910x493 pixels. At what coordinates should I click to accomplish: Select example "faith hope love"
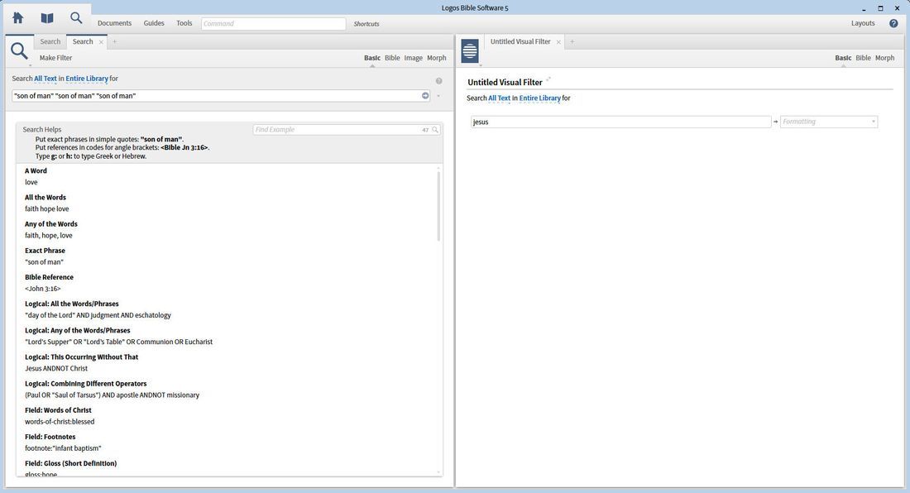point(46,208)
